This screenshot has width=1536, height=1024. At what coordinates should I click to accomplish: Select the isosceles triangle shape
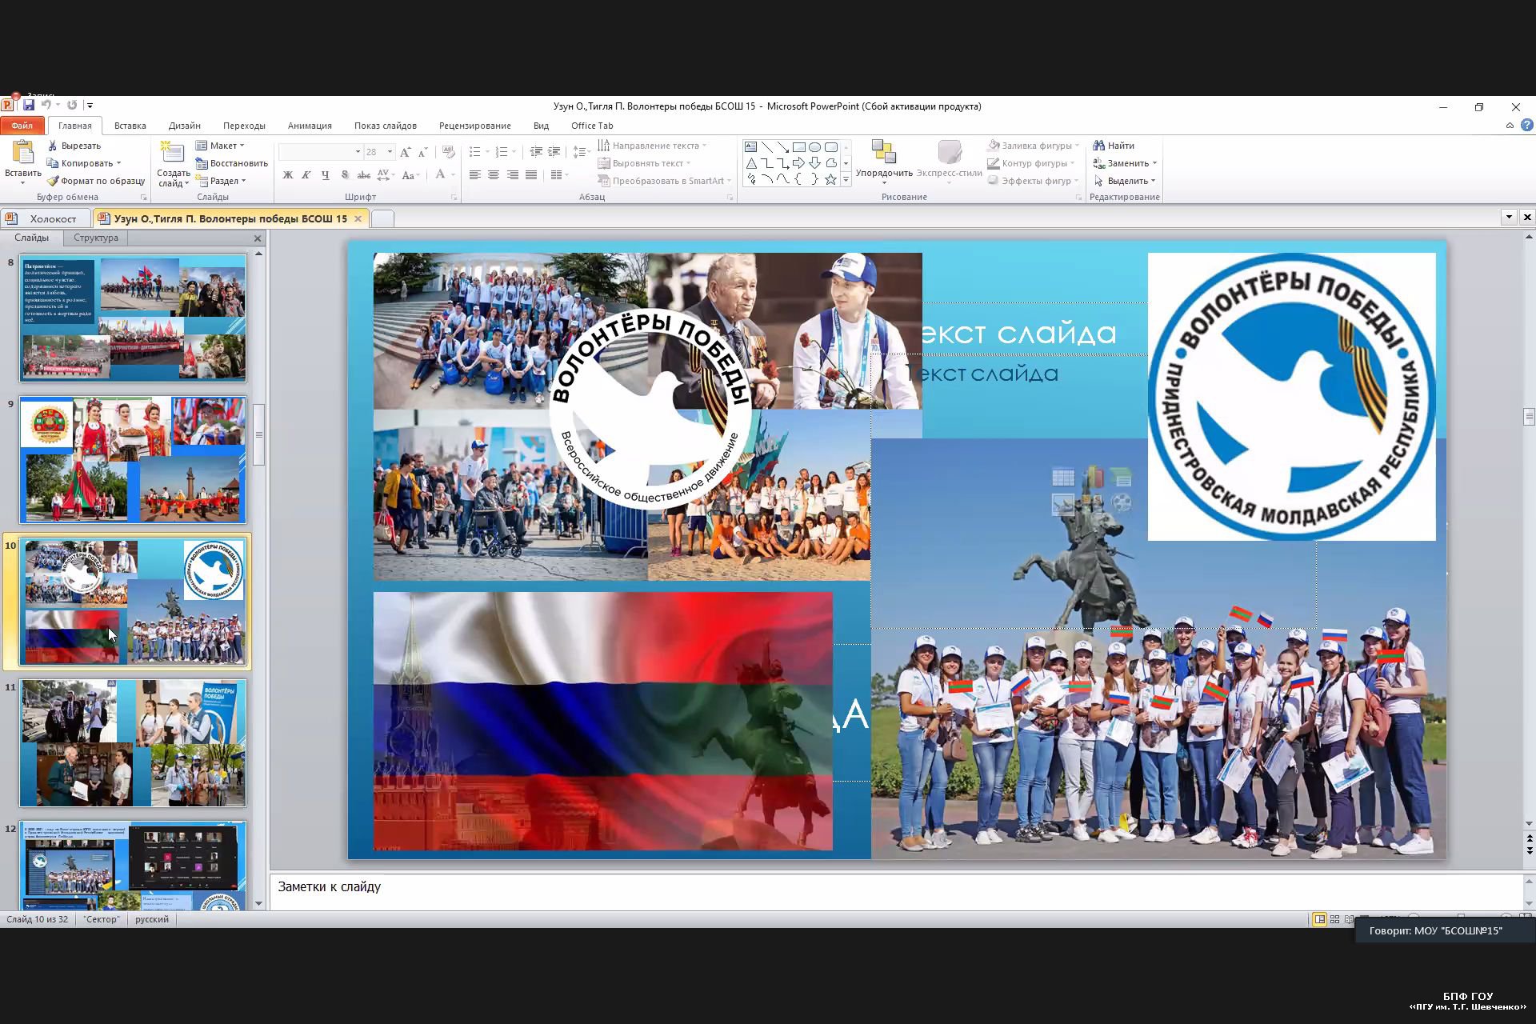click(750, 163)
